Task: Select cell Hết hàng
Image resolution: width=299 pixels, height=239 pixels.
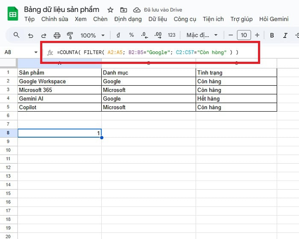Action: 236,98
